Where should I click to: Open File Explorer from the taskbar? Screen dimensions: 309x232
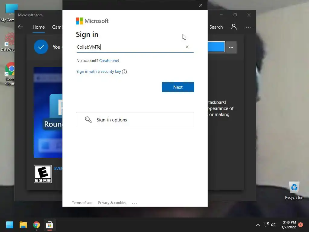tap(23, 225)
